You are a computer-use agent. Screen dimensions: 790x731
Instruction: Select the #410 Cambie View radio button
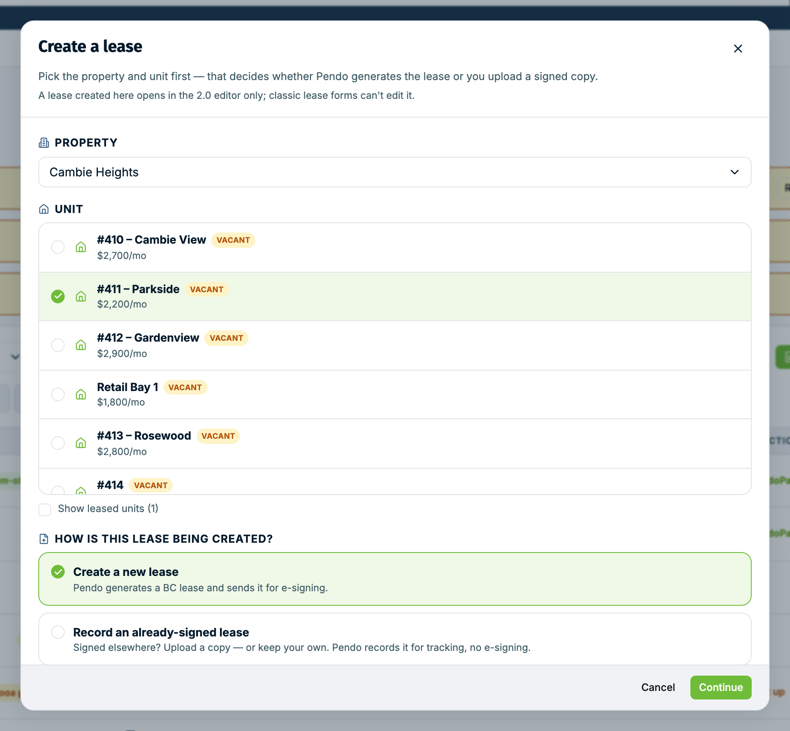tap(58, 247)
